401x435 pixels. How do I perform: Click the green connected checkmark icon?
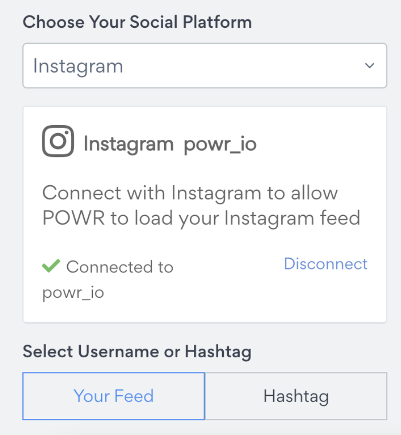51,265
